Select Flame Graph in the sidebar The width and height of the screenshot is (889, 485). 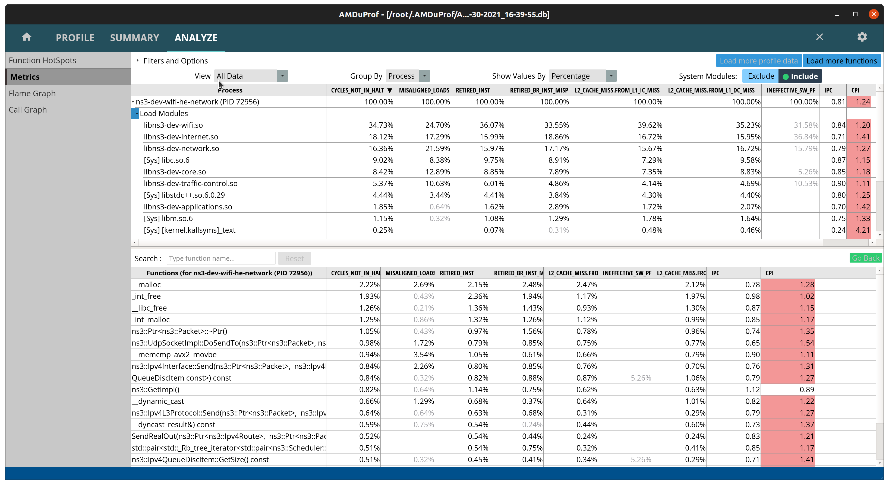[32, 93]
